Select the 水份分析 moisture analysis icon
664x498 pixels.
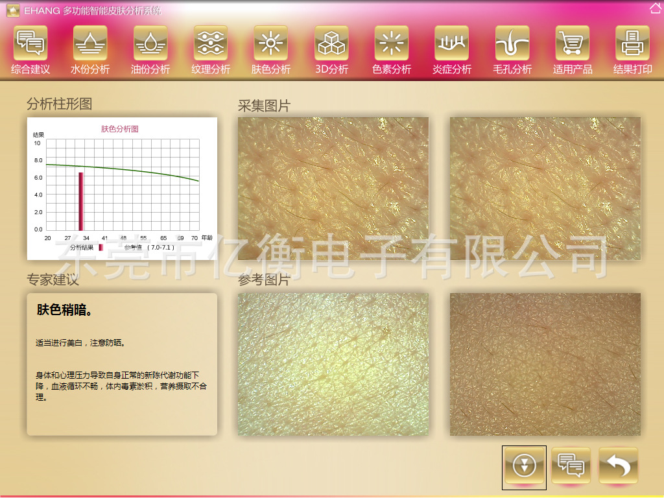pos(90,43)
